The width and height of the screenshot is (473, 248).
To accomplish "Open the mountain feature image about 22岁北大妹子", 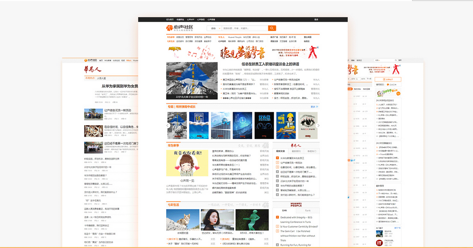I will pyautogui.click(x=192, y=81).
